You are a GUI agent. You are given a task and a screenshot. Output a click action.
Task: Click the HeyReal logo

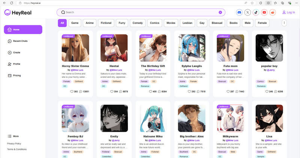coord(18,12)
